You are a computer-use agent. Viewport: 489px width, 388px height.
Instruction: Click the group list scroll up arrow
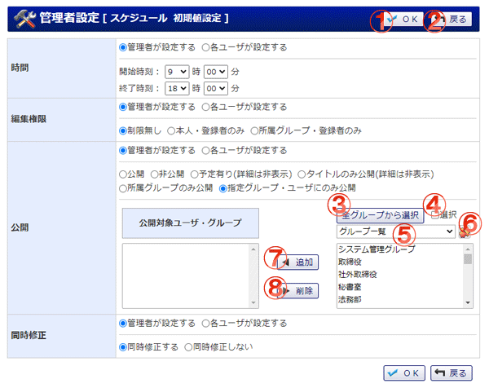tap(468, 249)
